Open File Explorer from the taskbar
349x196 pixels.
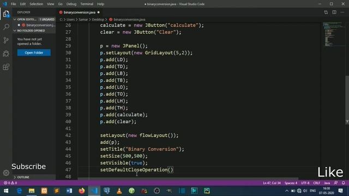pyautogui.click(x=32, y=191)
